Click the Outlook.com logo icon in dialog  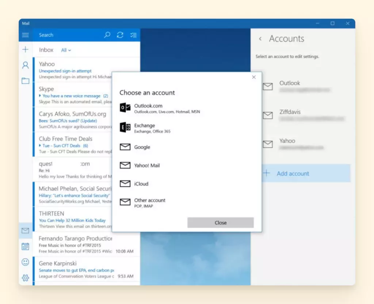[x=125, y=108]
